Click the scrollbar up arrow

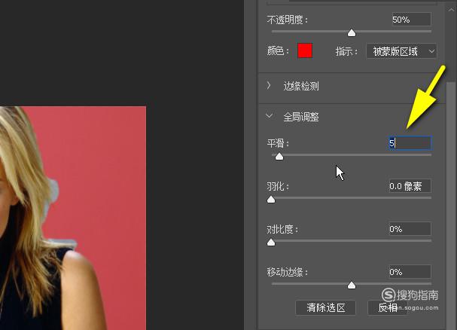point(451,9)
